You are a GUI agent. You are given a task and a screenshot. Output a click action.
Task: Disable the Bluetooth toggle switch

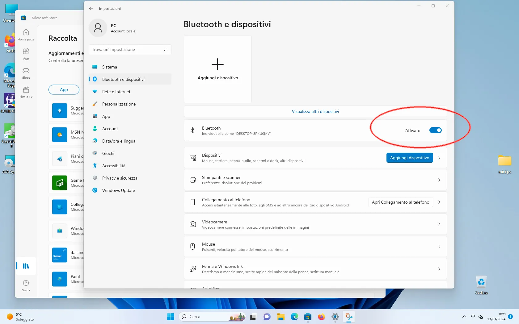(436, 130)
